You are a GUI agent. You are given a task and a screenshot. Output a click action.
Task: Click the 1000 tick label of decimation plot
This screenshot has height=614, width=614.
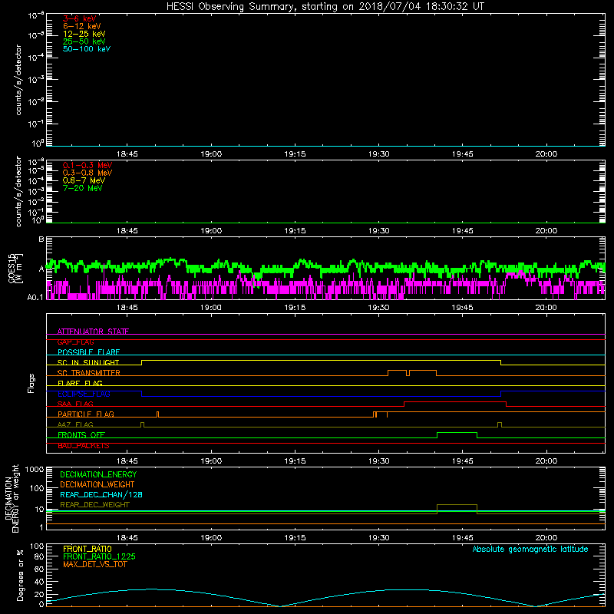pos(35,470)
